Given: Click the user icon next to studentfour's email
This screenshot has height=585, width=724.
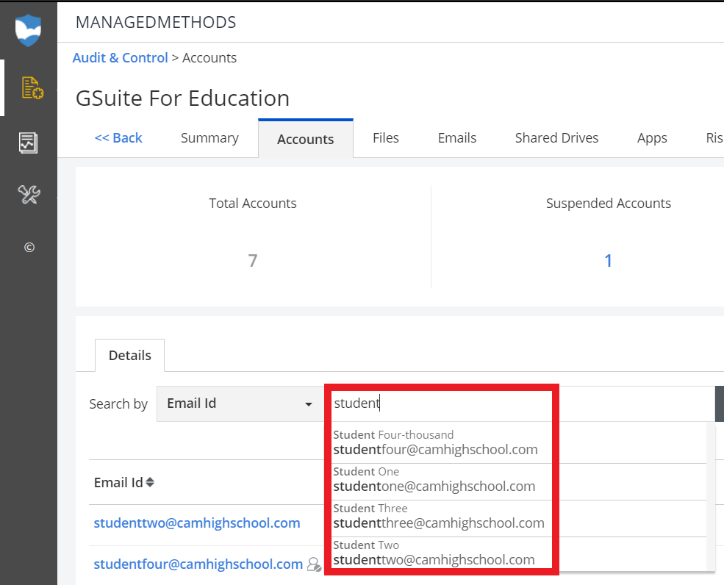Looking at the screenshot, I should [315, 564].
